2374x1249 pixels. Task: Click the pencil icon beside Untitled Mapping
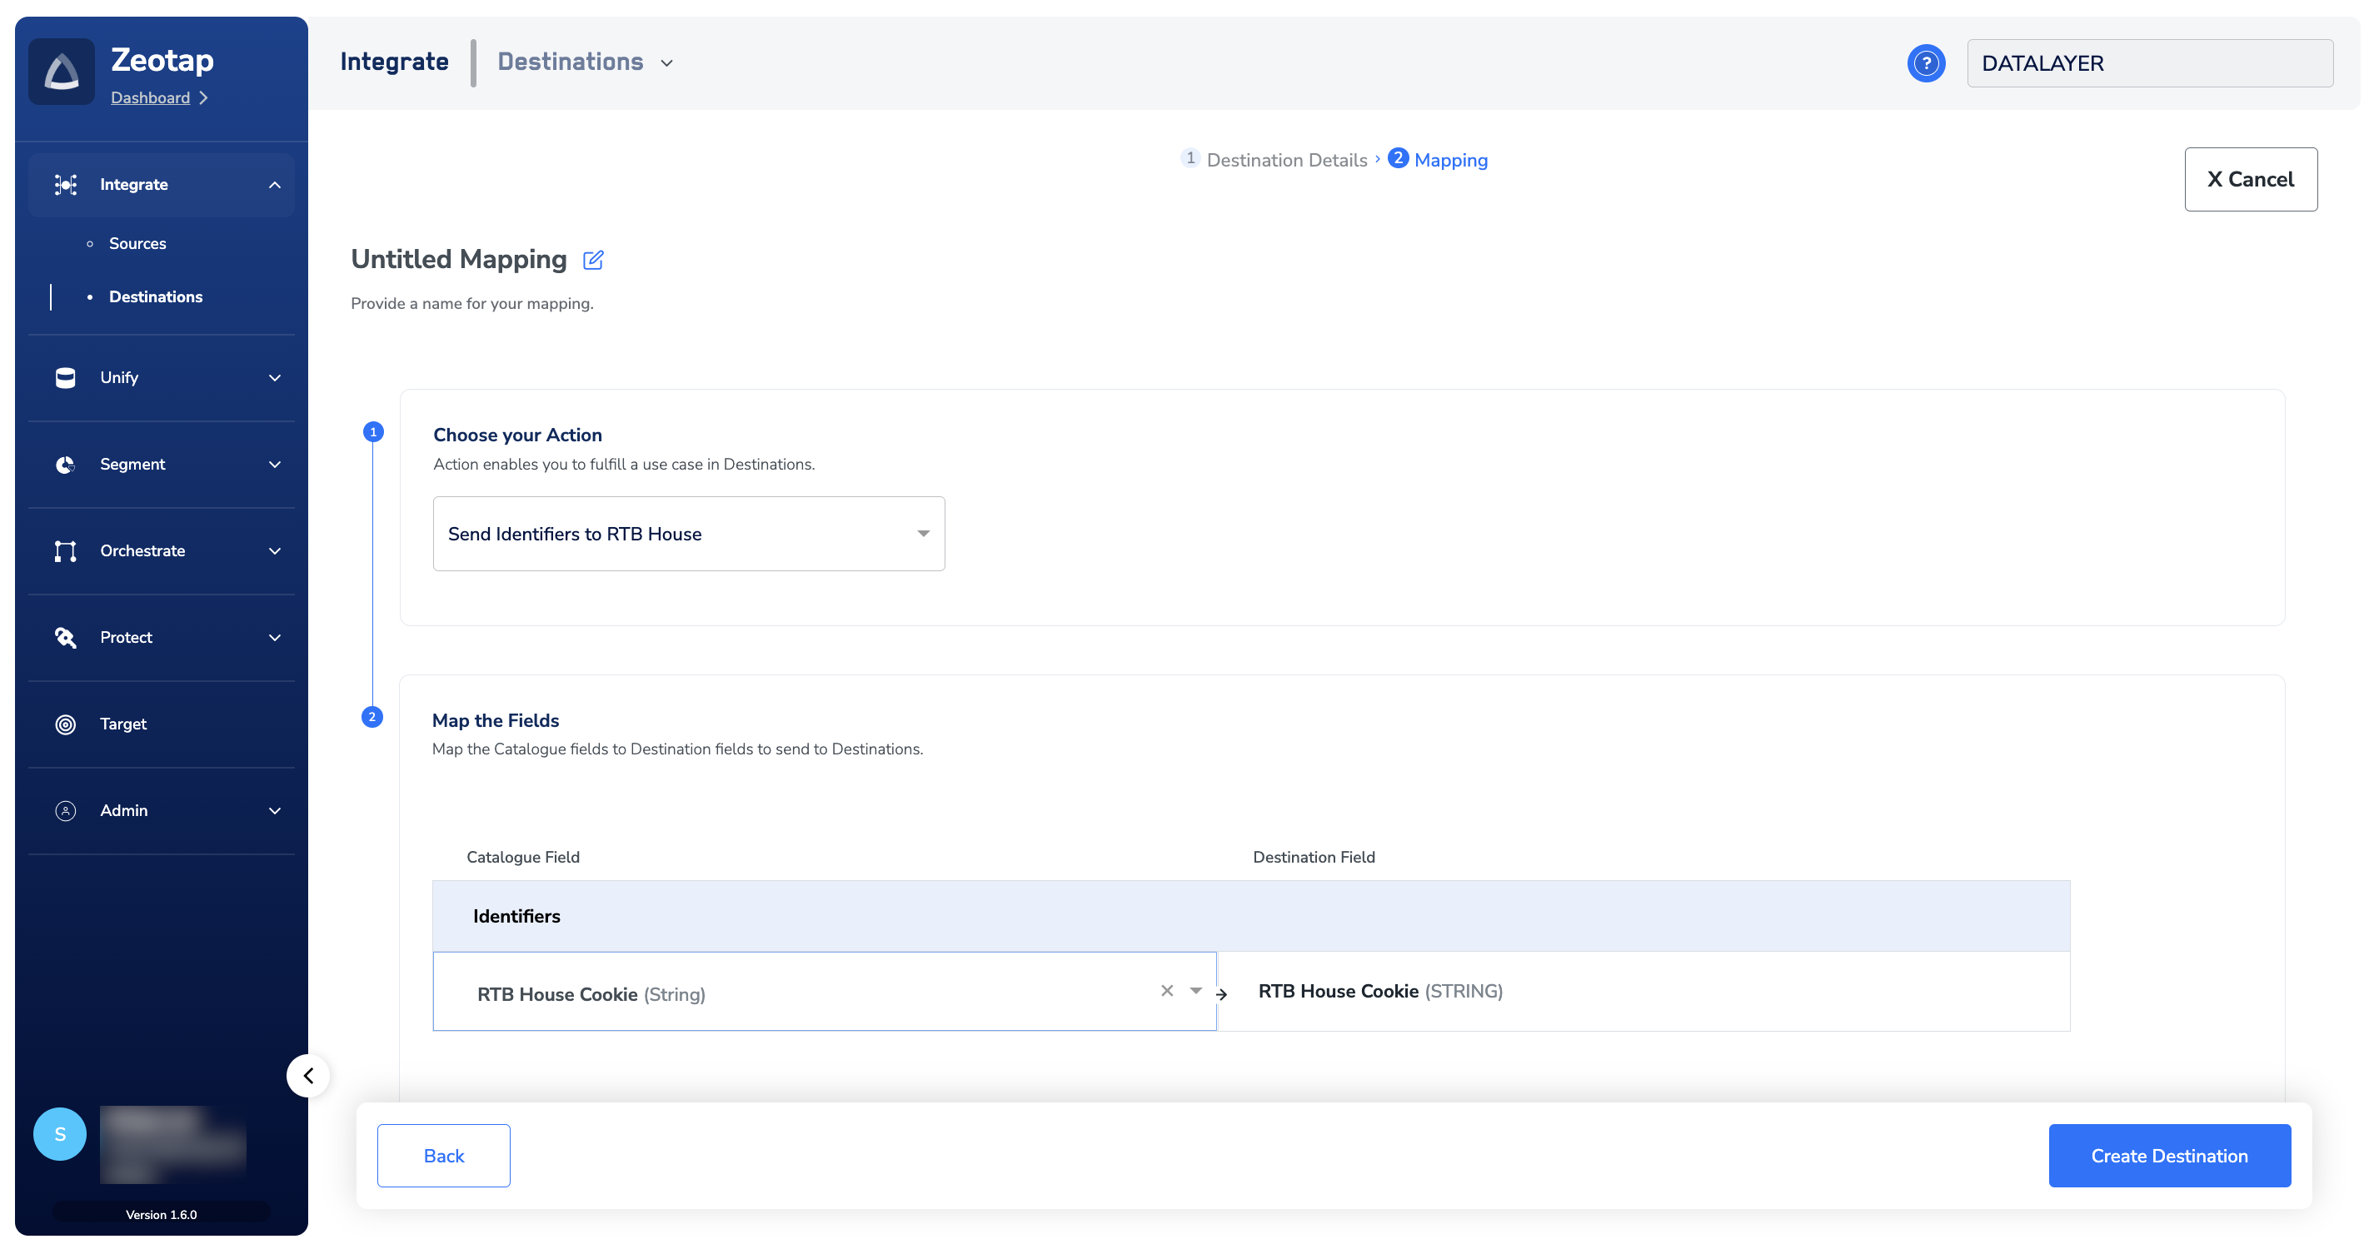[x=592, y=260]
